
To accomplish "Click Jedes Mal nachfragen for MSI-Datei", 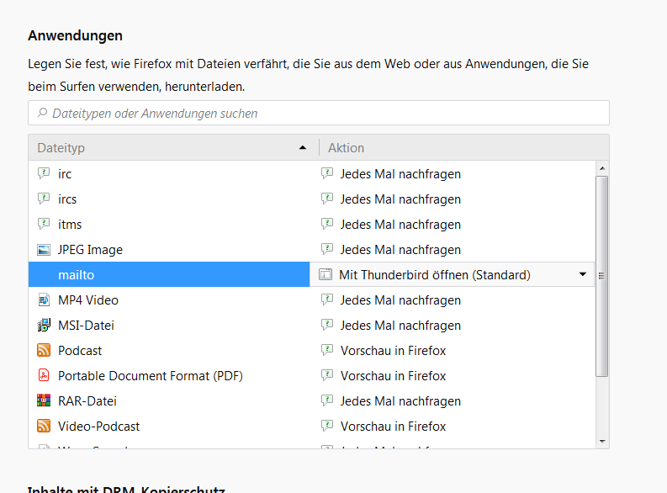I will point(400,326).
